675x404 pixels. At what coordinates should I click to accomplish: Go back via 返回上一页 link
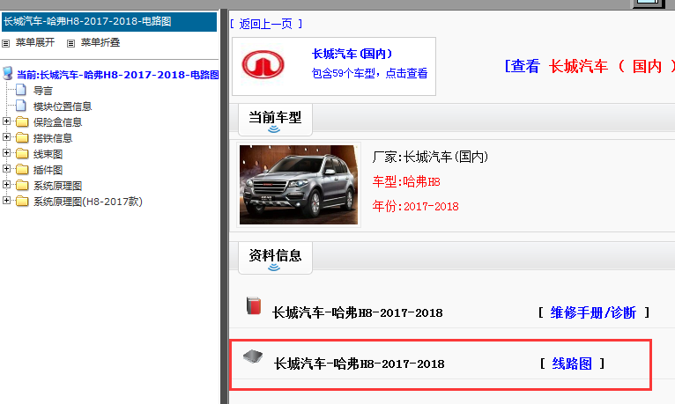coord(265,24)
